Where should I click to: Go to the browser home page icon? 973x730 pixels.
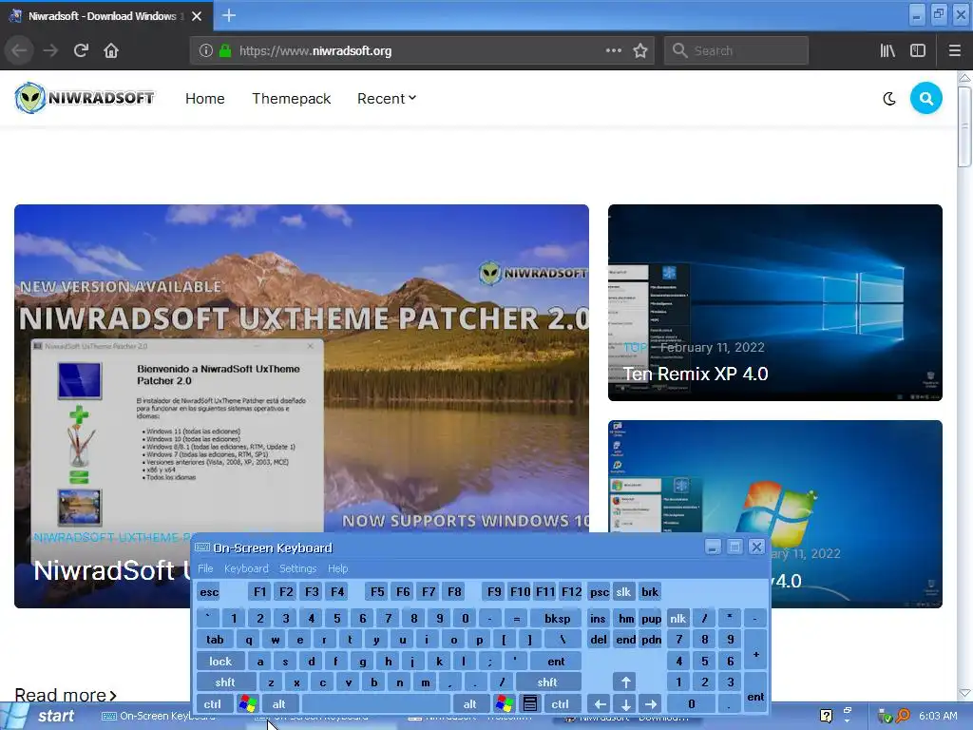click(x=111, y=51)
